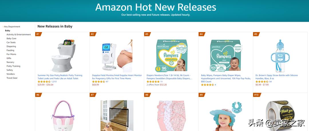The height and width of the screenshot is (131, 309).
Task: Click the star rating of Pampers wipes
Action: click(x=207, y=85)
